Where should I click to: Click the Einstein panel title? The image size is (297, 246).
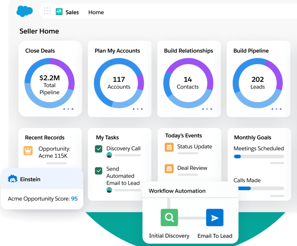pos(30,179)
